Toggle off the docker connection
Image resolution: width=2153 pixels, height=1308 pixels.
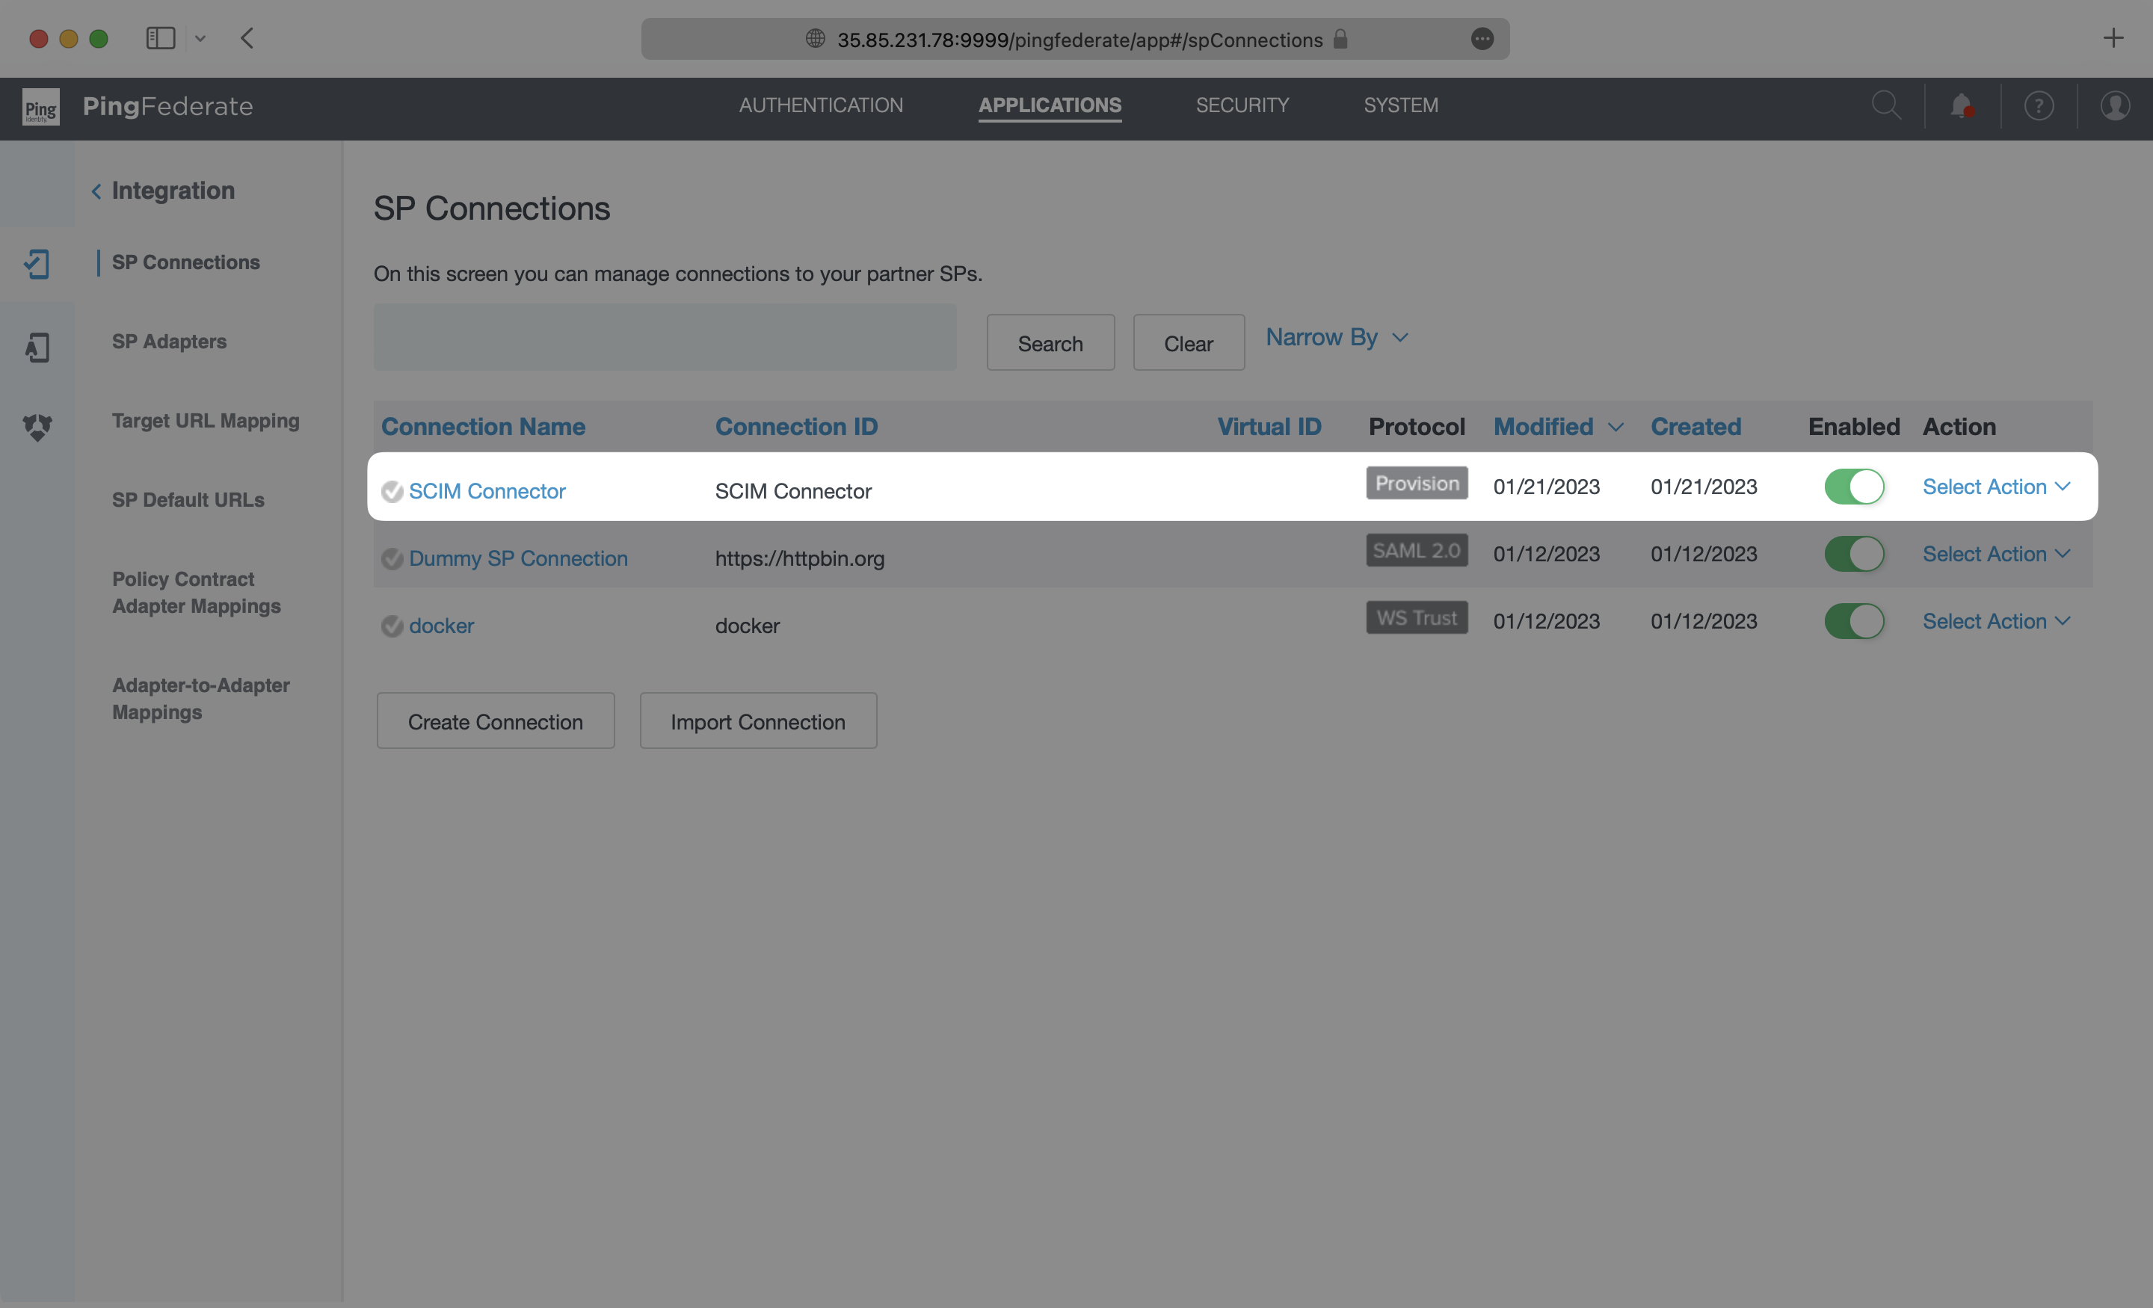[1855, 621]
